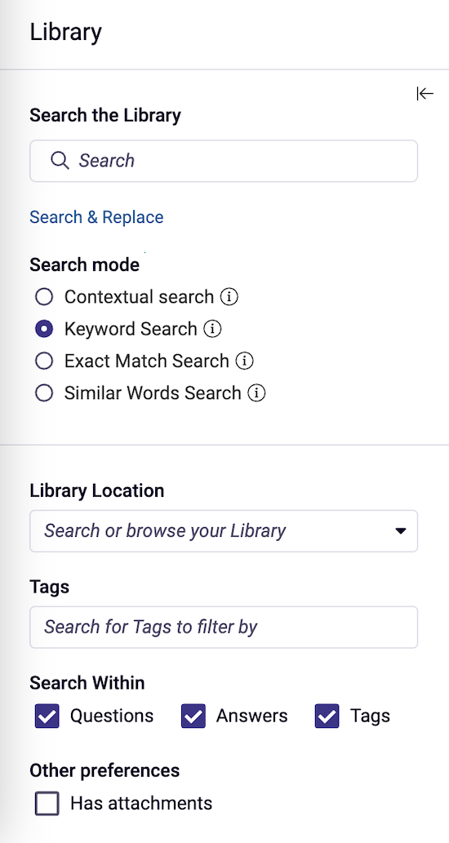Toggle the Tags checkbox under Search Within
Image resolution: width=449 pixels, height=843 pixels.
click(x=327, y=717)
